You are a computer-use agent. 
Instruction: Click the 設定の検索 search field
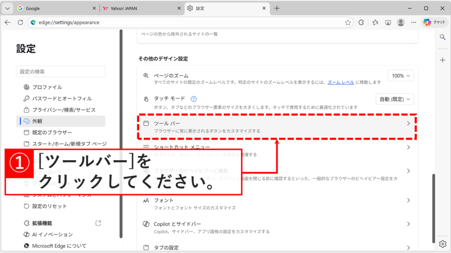[x=60, y=71]
